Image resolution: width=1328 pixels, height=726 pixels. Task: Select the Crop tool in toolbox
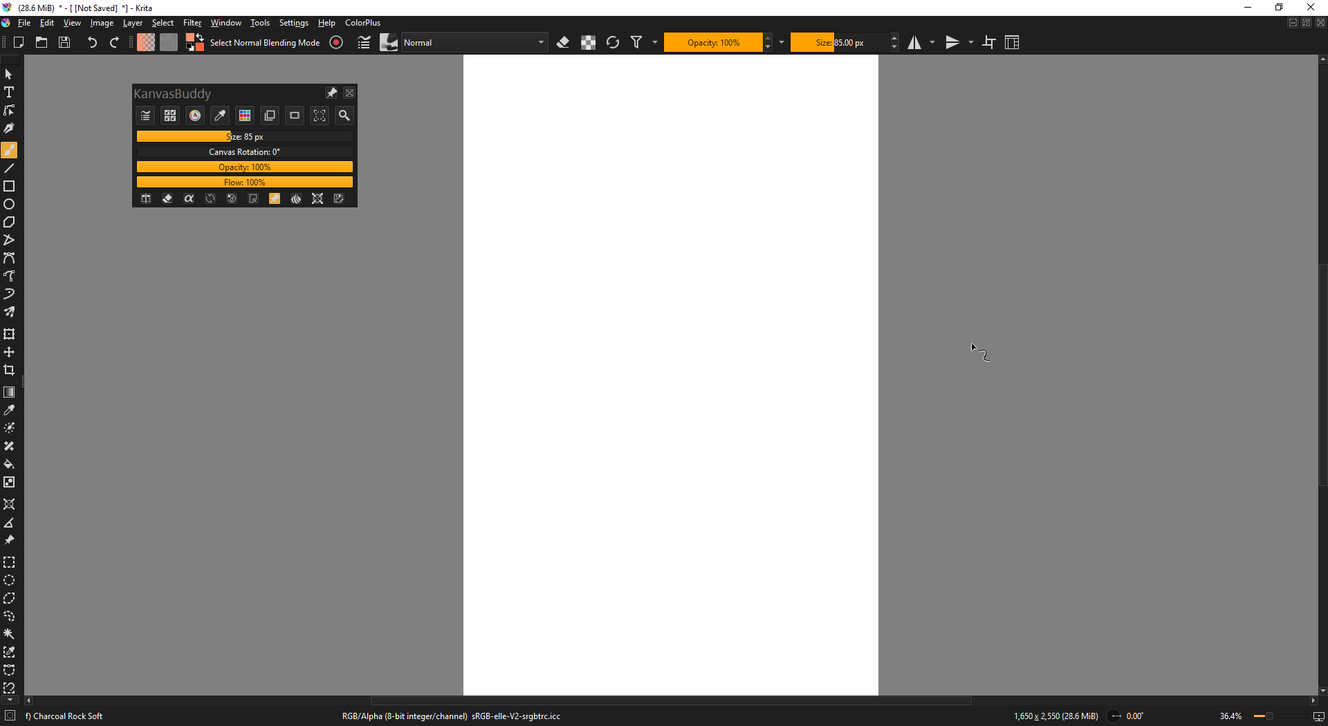[x=9, y=371]
